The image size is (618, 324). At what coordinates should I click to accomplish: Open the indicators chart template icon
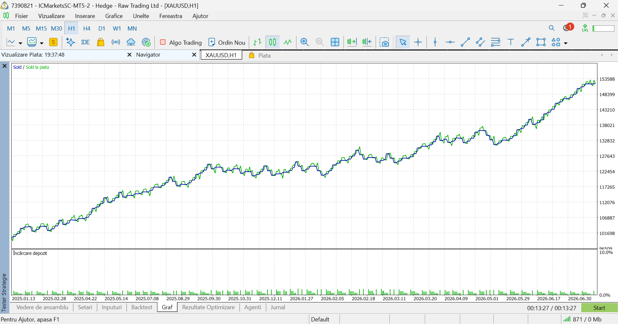click(x=32, y=42)
